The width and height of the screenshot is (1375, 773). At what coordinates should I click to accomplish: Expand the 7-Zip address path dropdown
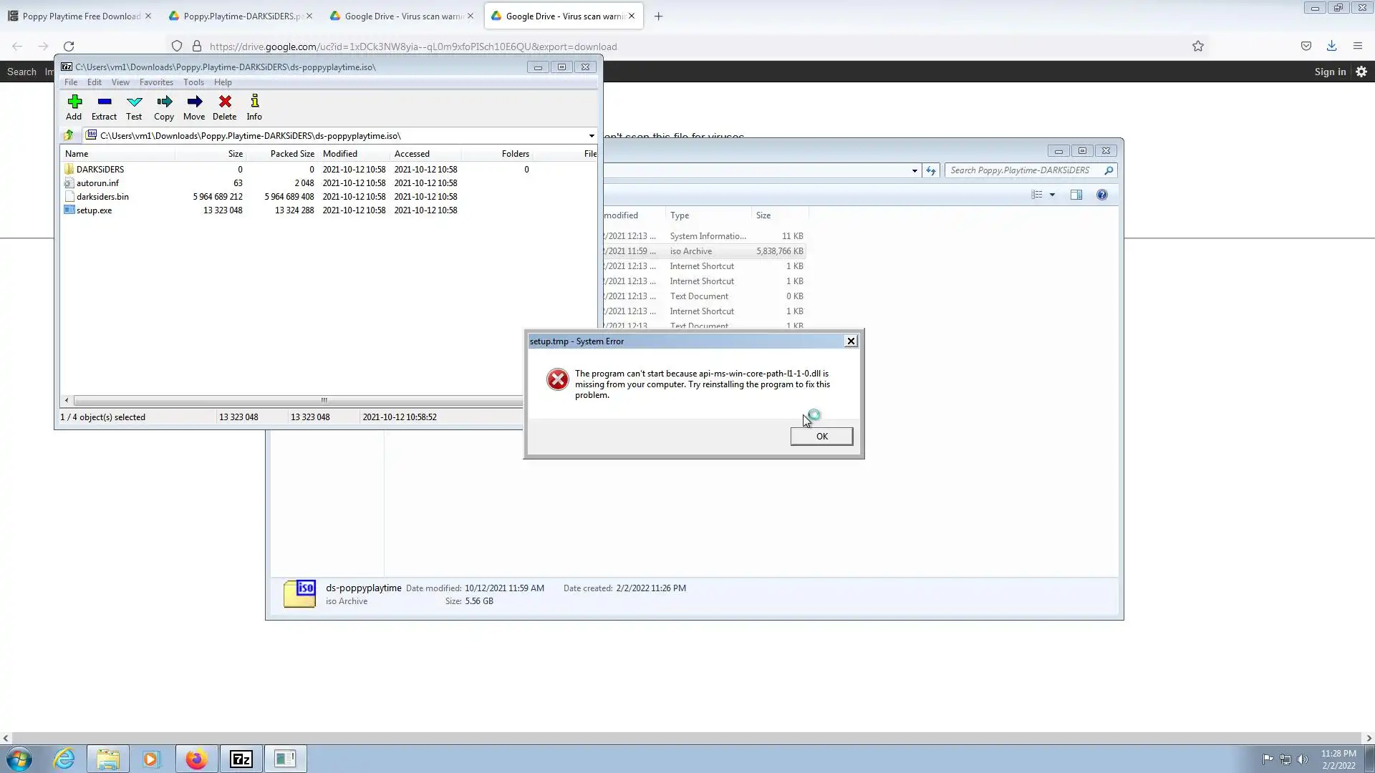point(592,136)
